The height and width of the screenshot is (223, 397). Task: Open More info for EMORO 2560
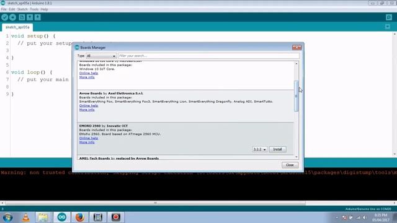[x=87, y=142]
